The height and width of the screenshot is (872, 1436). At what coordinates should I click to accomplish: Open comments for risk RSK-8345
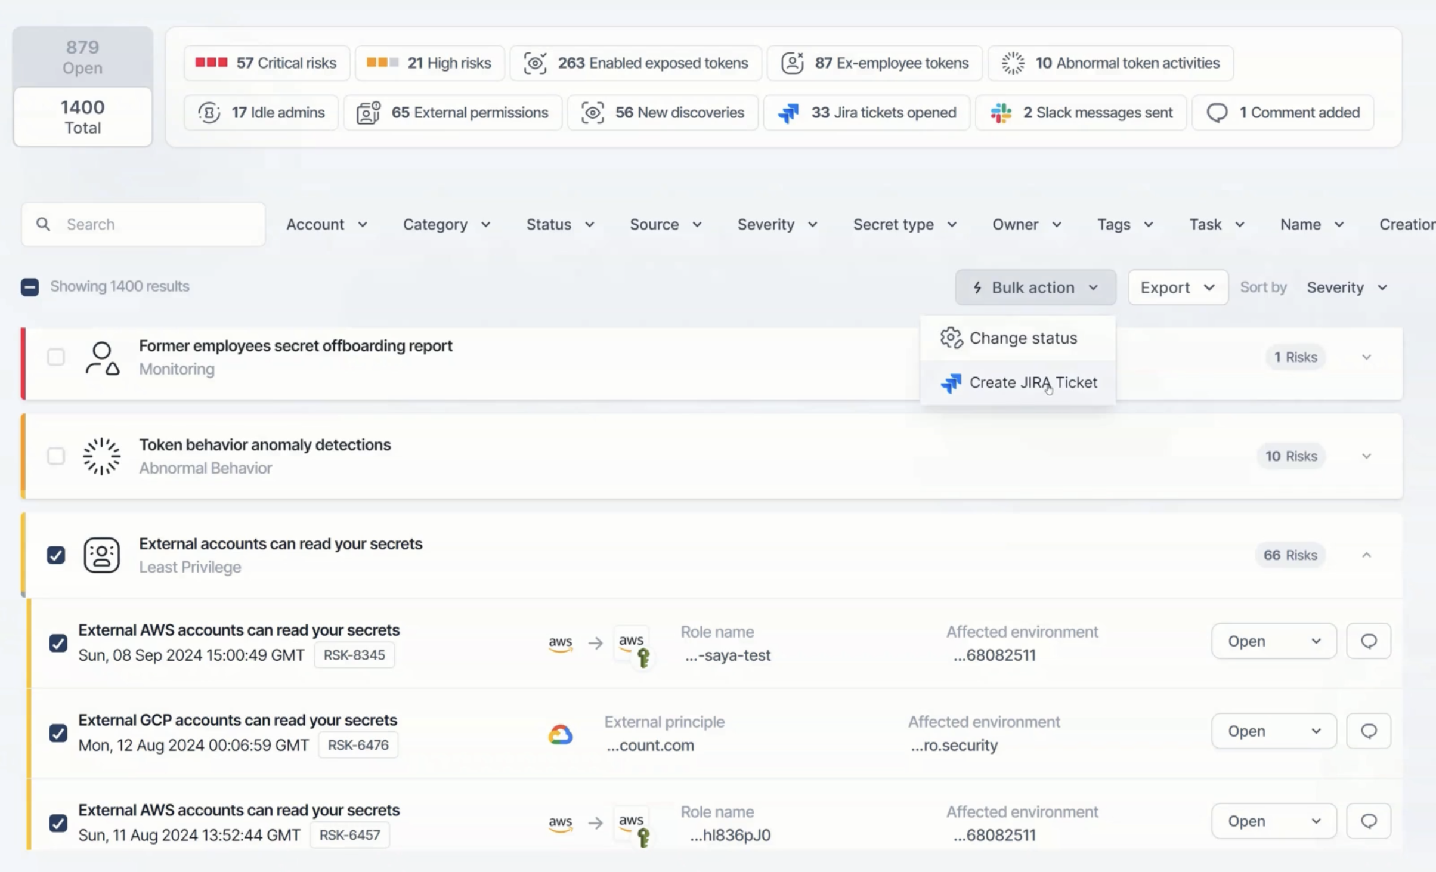pyautogui.click(x=1369, y=641)
